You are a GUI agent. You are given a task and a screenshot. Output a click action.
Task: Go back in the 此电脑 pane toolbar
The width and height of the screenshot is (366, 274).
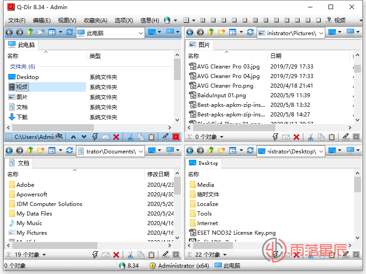9,32
